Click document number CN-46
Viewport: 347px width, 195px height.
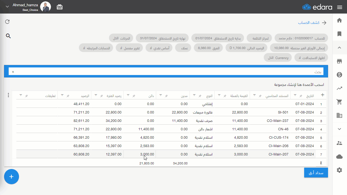pos(284,129)
